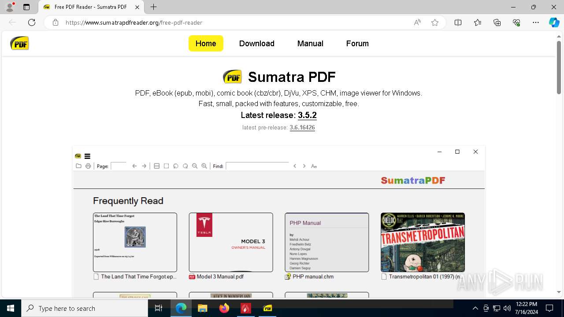Viewport: 564px width, 317px height.
Task: View site information lock icon
Action: [56, 22]
